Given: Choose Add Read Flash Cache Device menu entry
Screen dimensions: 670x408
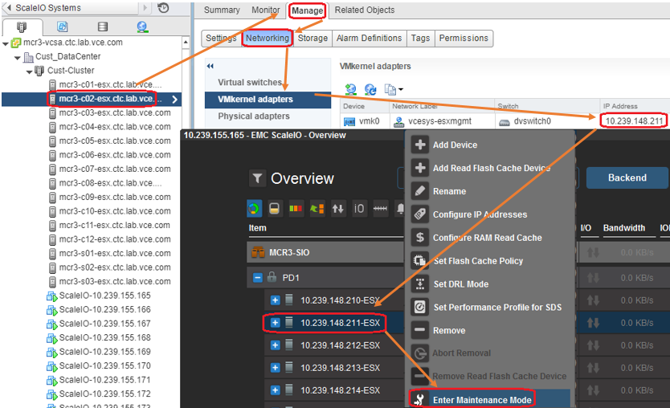Looking at the screenshot, I should tap(490, 168).
